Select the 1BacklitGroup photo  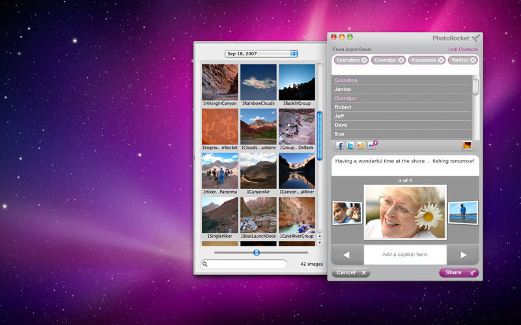(297, 83)
